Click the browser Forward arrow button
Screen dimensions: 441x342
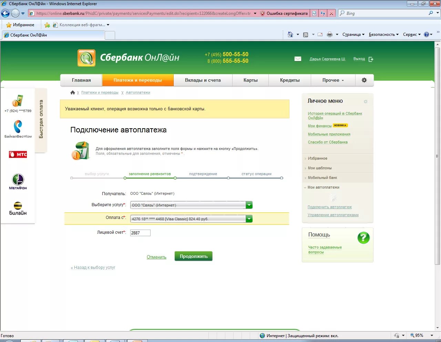tap(15, 13)
